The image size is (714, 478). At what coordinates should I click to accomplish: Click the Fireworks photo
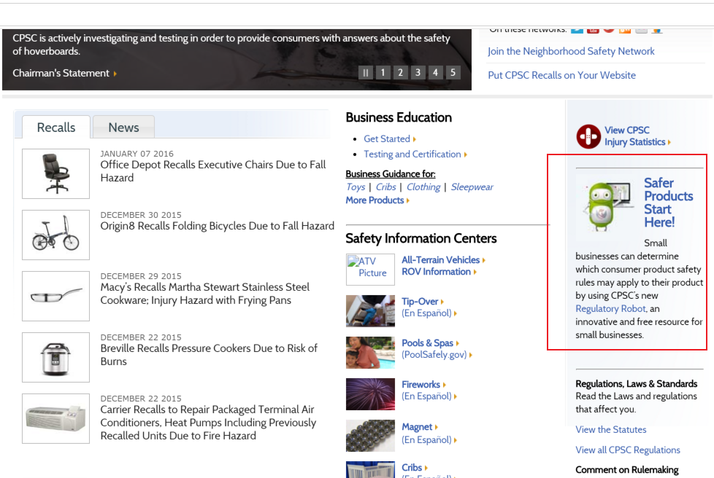click(370, 394)
